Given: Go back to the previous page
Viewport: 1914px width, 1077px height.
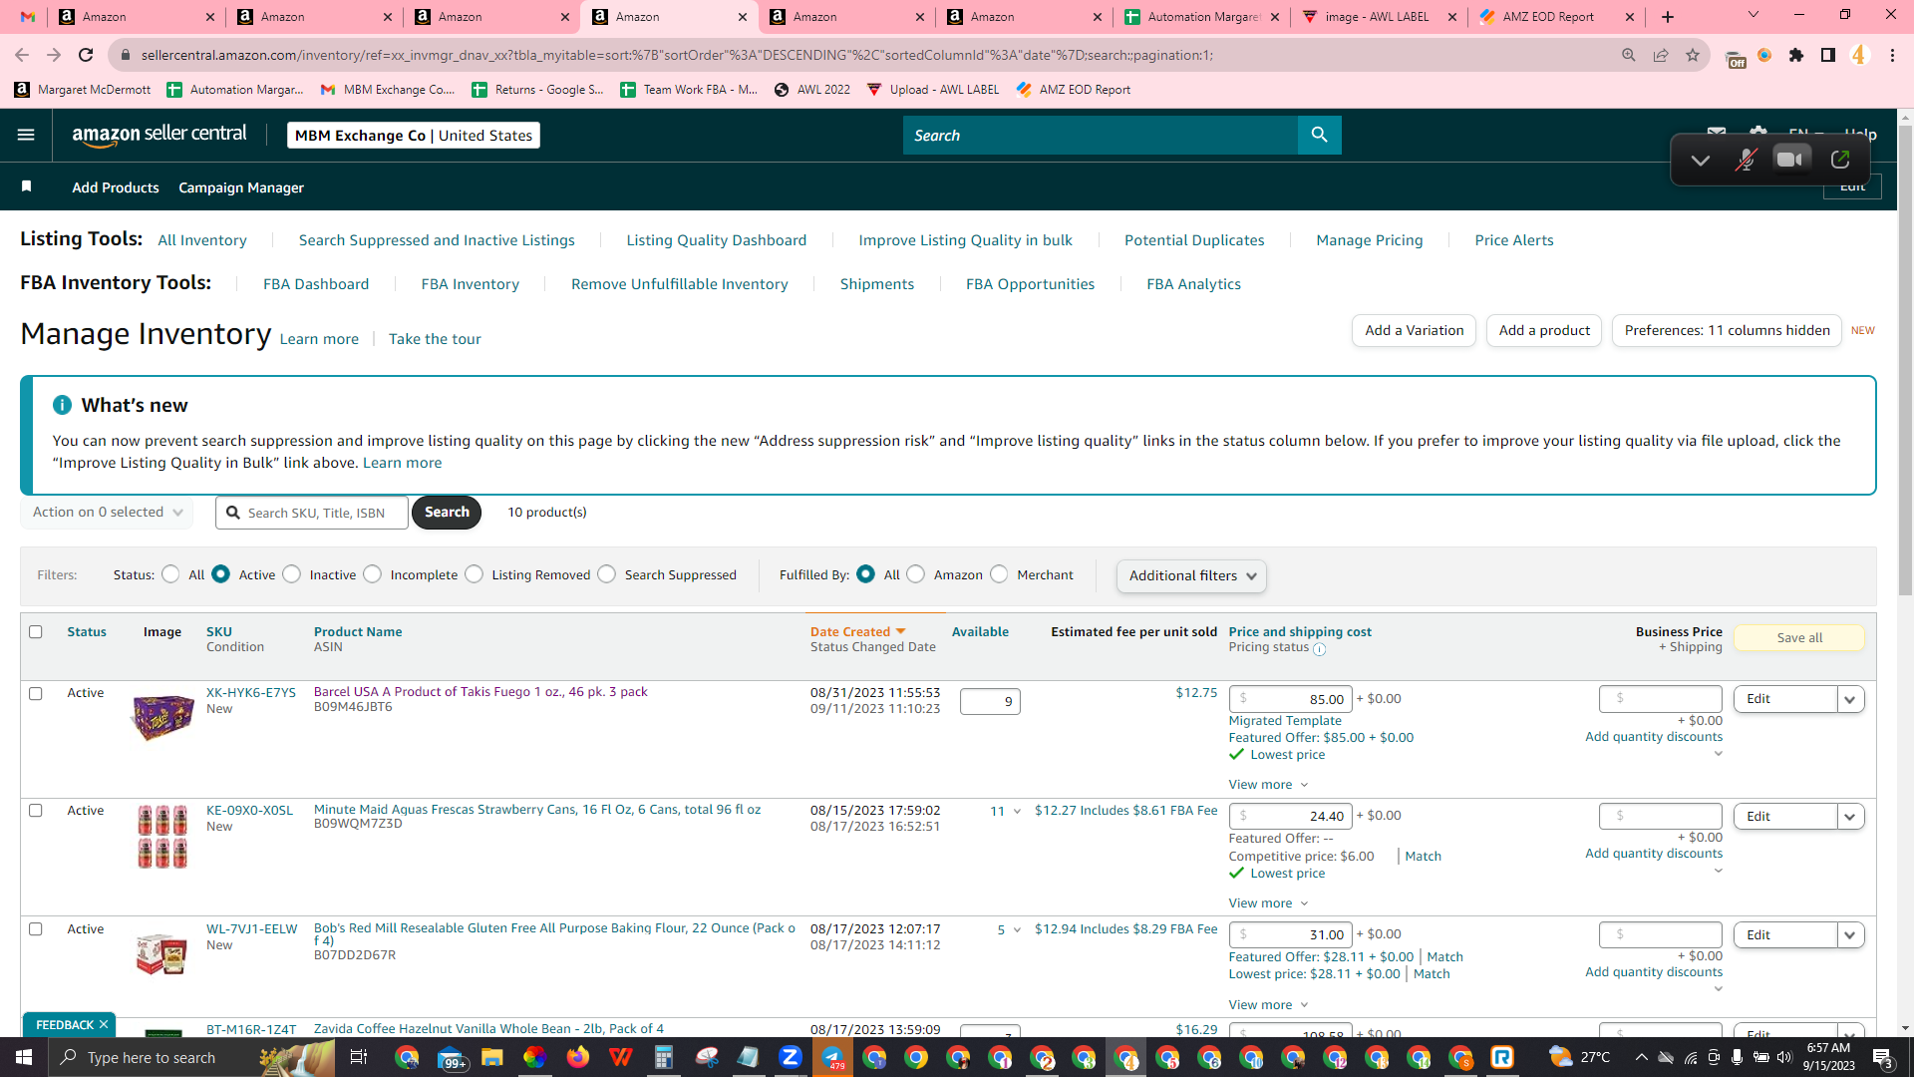Looking at the screenshot, I should coord(22,55).
